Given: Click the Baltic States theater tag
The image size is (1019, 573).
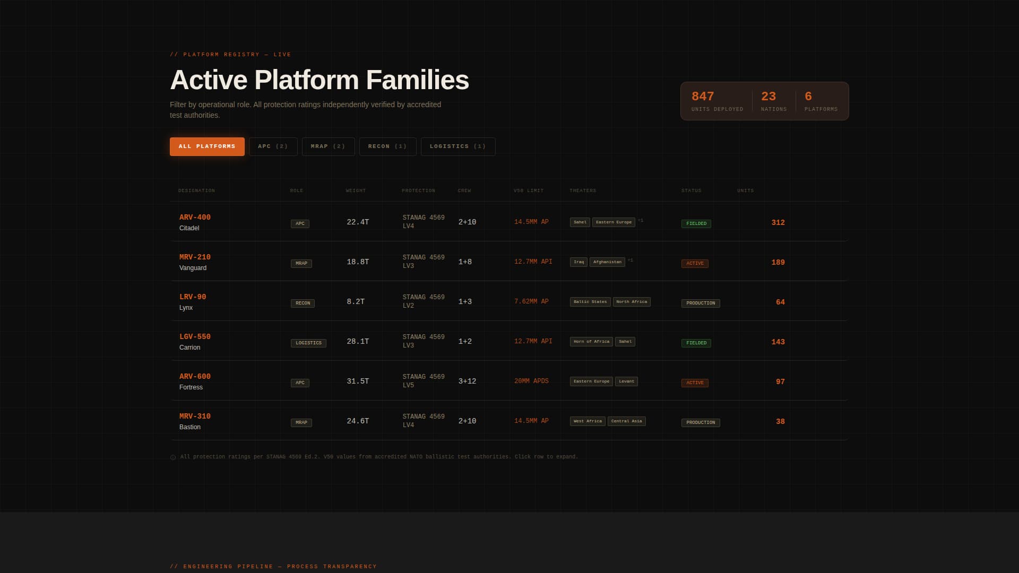Looking at the screenshot, I should [x=590, y=302].
